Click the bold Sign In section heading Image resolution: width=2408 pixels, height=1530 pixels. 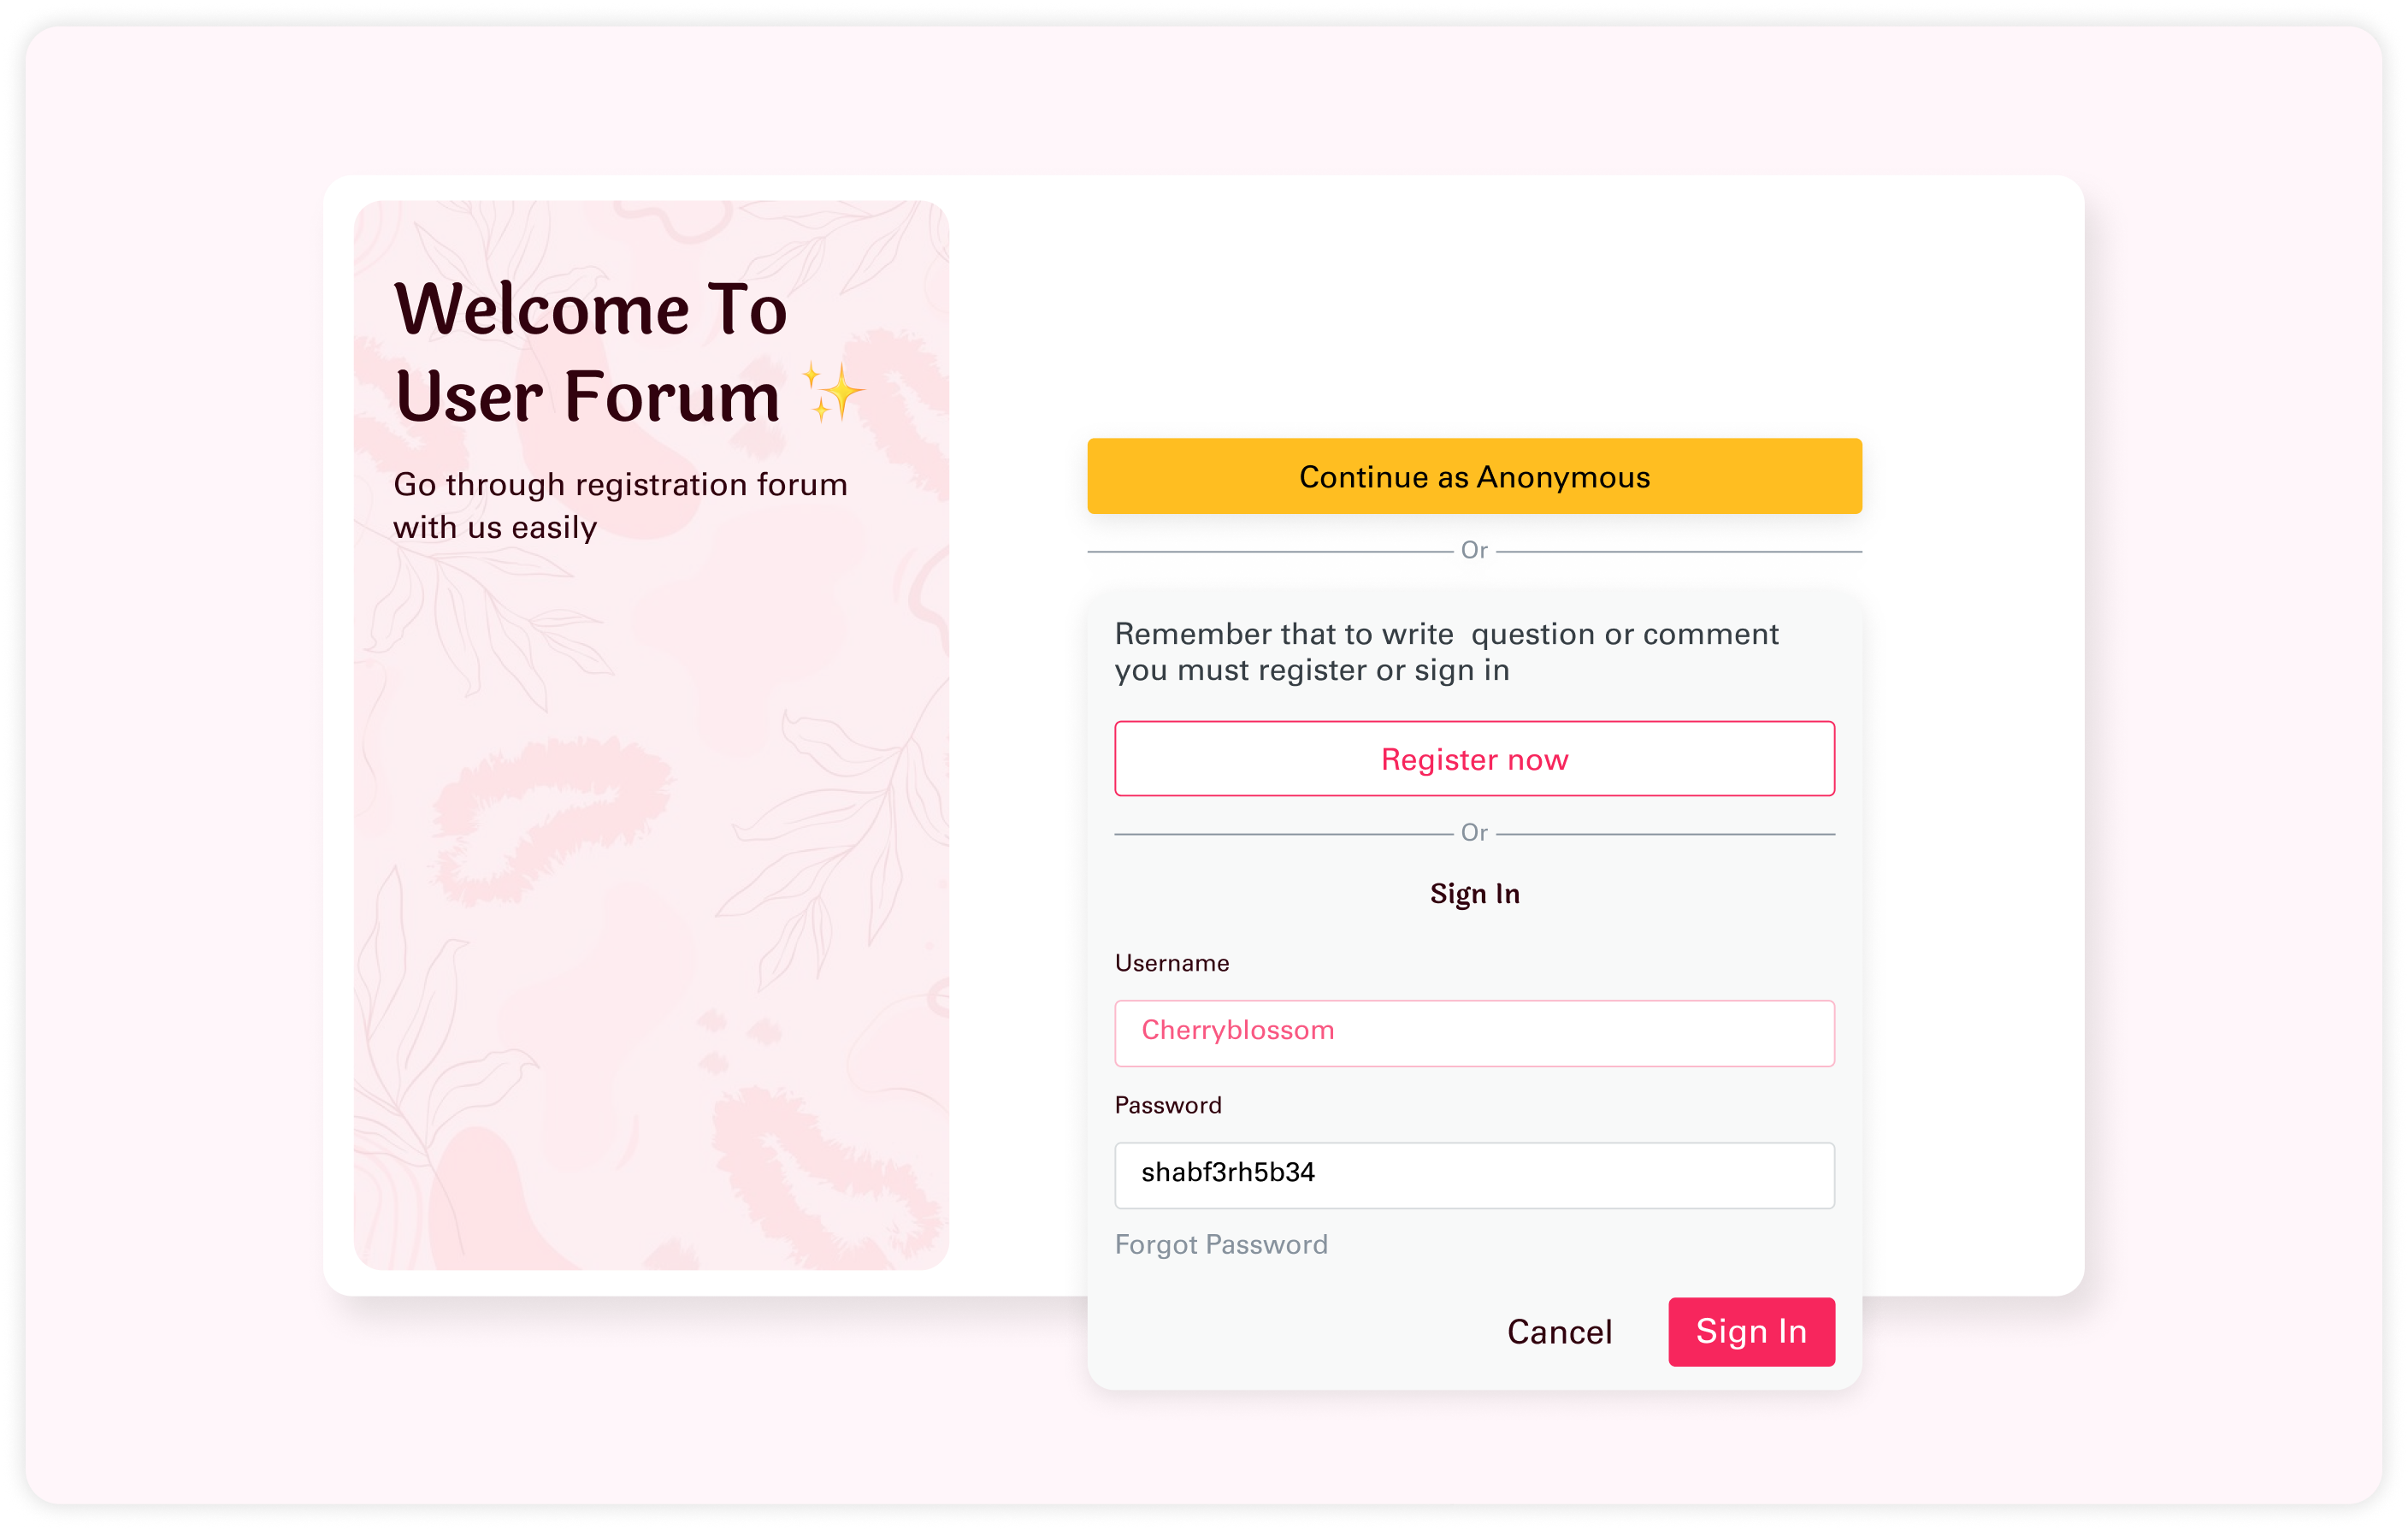coord(1474,893)
